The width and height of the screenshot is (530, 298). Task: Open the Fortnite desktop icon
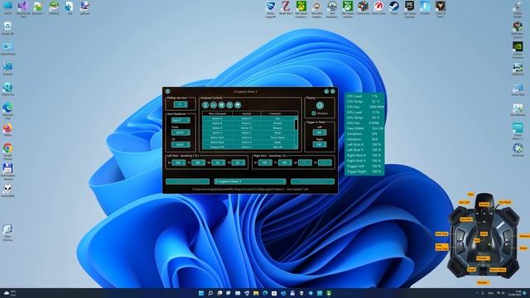click(x=425, y=7)
